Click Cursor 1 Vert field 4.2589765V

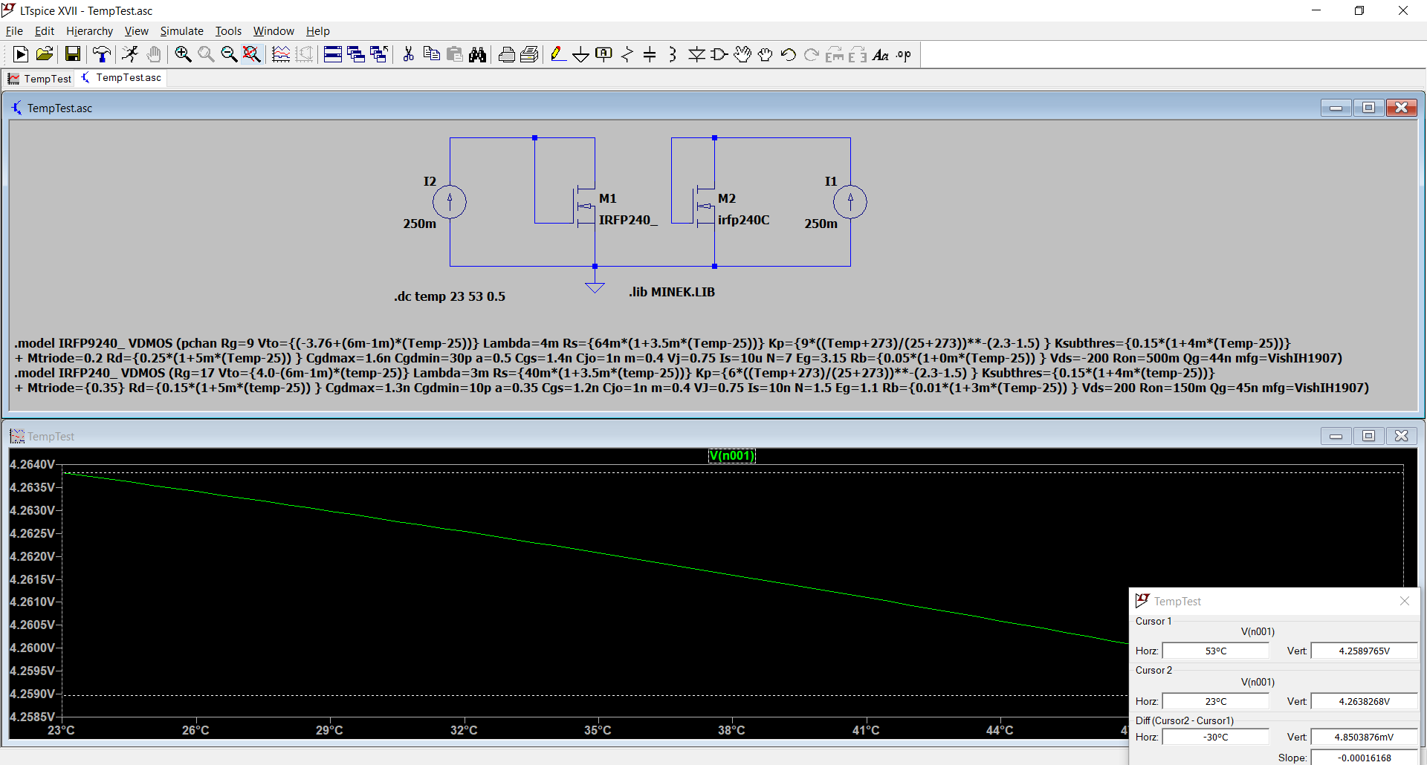1364,651
